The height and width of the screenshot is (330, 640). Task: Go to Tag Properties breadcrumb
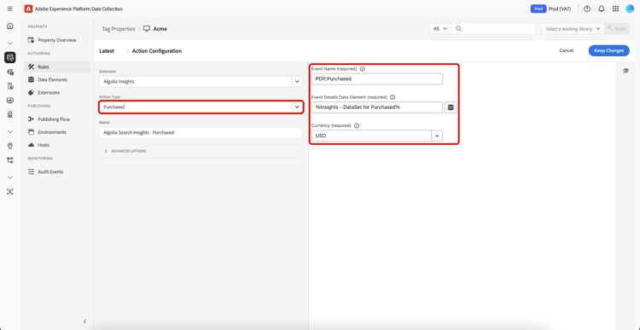119,29
